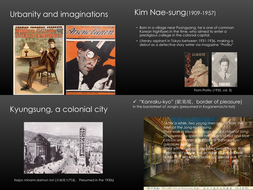253x190 pixels.
Task: Click the checkmark before 'Kanraku-kyo'
Action: [135, 101]
